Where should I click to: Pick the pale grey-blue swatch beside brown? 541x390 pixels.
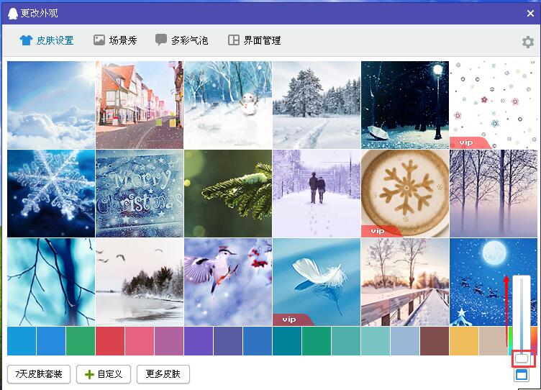pyautogui.click(x=405, y=341)
